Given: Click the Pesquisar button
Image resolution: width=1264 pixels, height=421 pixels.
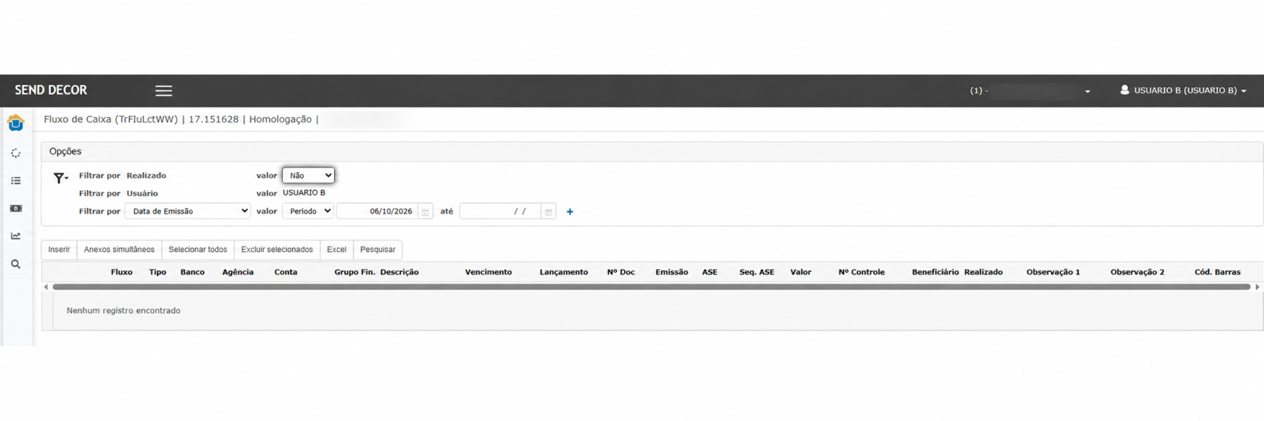Looking at the screenshot, I should coord(378,250).
